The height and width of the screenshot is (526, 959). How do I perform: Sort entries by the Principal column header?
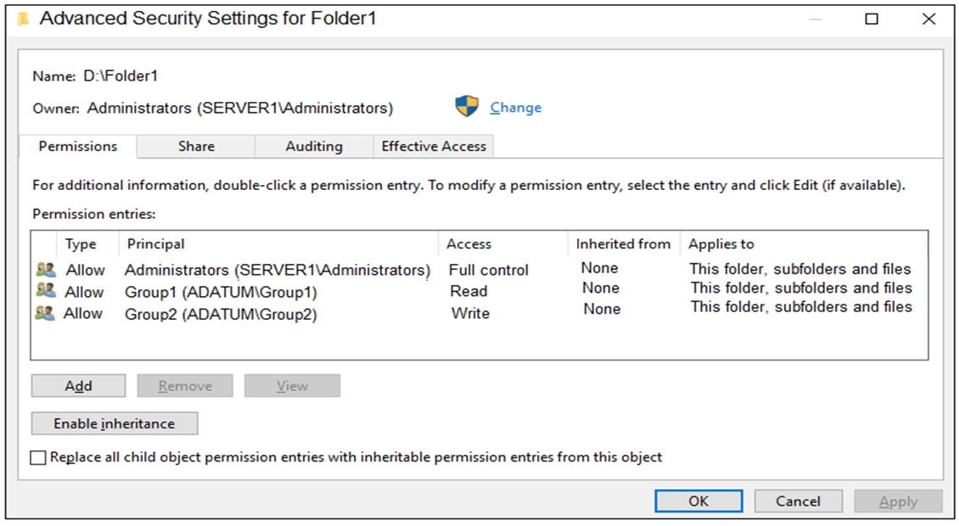[x=156, y=243]
